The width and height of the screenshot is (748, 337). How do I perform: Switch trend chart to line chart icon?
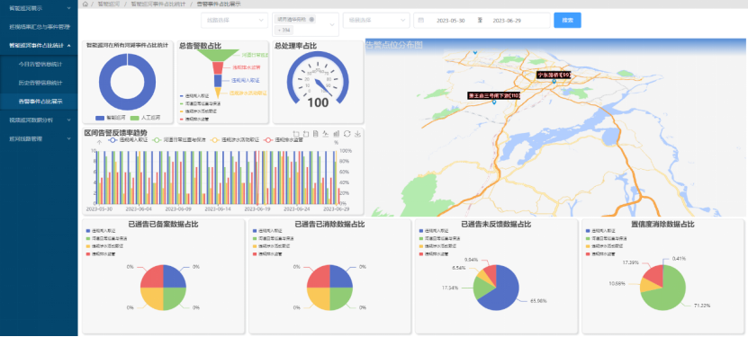click(326, 134)
